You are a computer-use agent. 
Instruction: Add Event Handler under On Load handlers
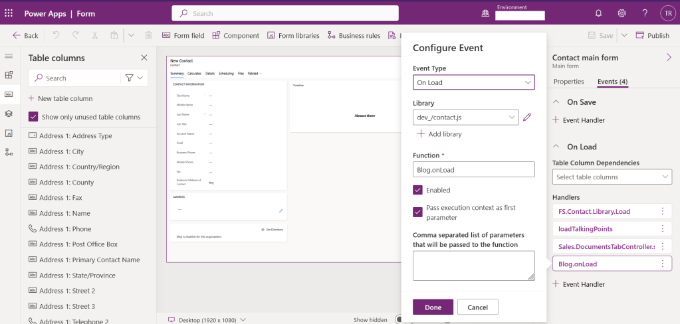click(x=578, y=284)
